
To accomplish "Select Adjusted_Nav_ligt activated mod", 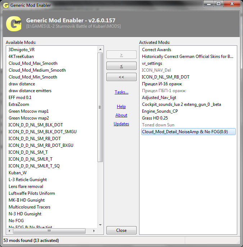I will [159, 98].
